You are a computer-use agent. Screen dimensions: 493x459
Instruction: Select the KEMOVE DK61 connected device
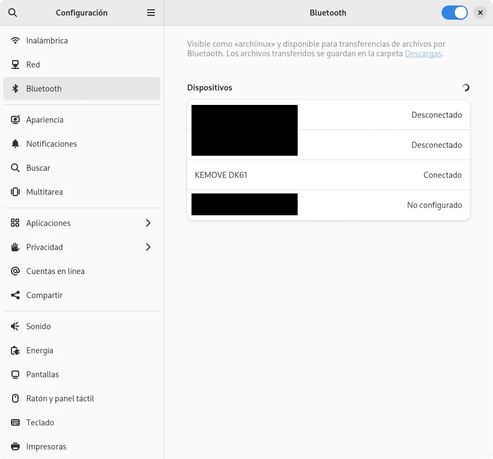pyautogui.click(x=328, y=175)
